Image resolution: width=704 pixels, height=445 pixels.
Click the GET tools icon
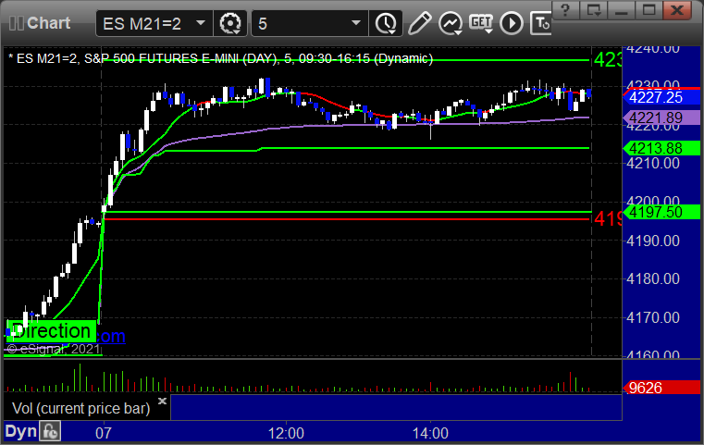tap(481, 23)
